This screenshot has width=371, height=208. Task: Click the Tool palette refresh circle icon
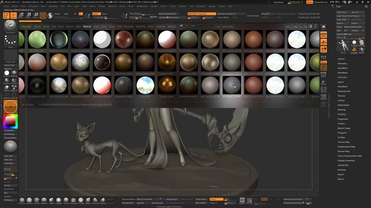coord(366,6)
